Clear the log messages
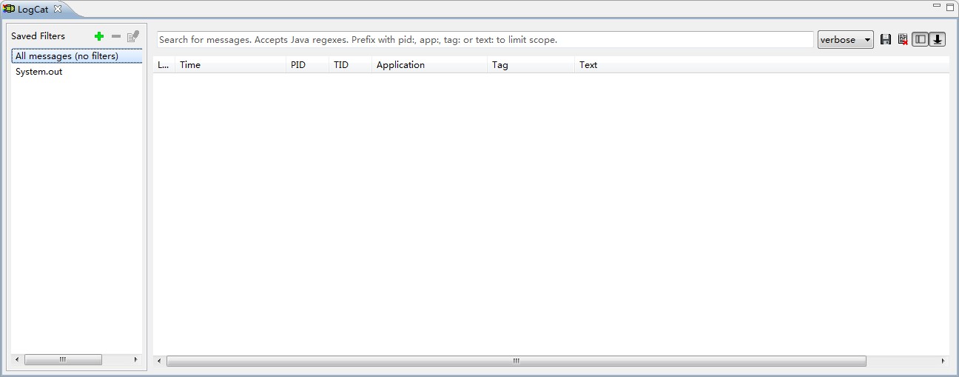Screen dimensions: 959x377 [903, 40]
